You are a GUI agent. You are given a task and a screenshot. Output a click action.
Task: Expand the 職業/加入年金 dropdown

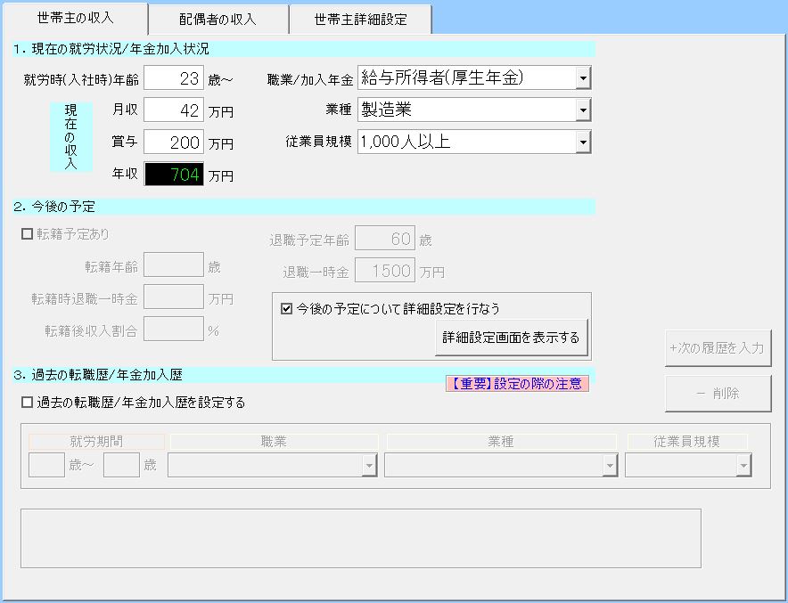point(583,78)
